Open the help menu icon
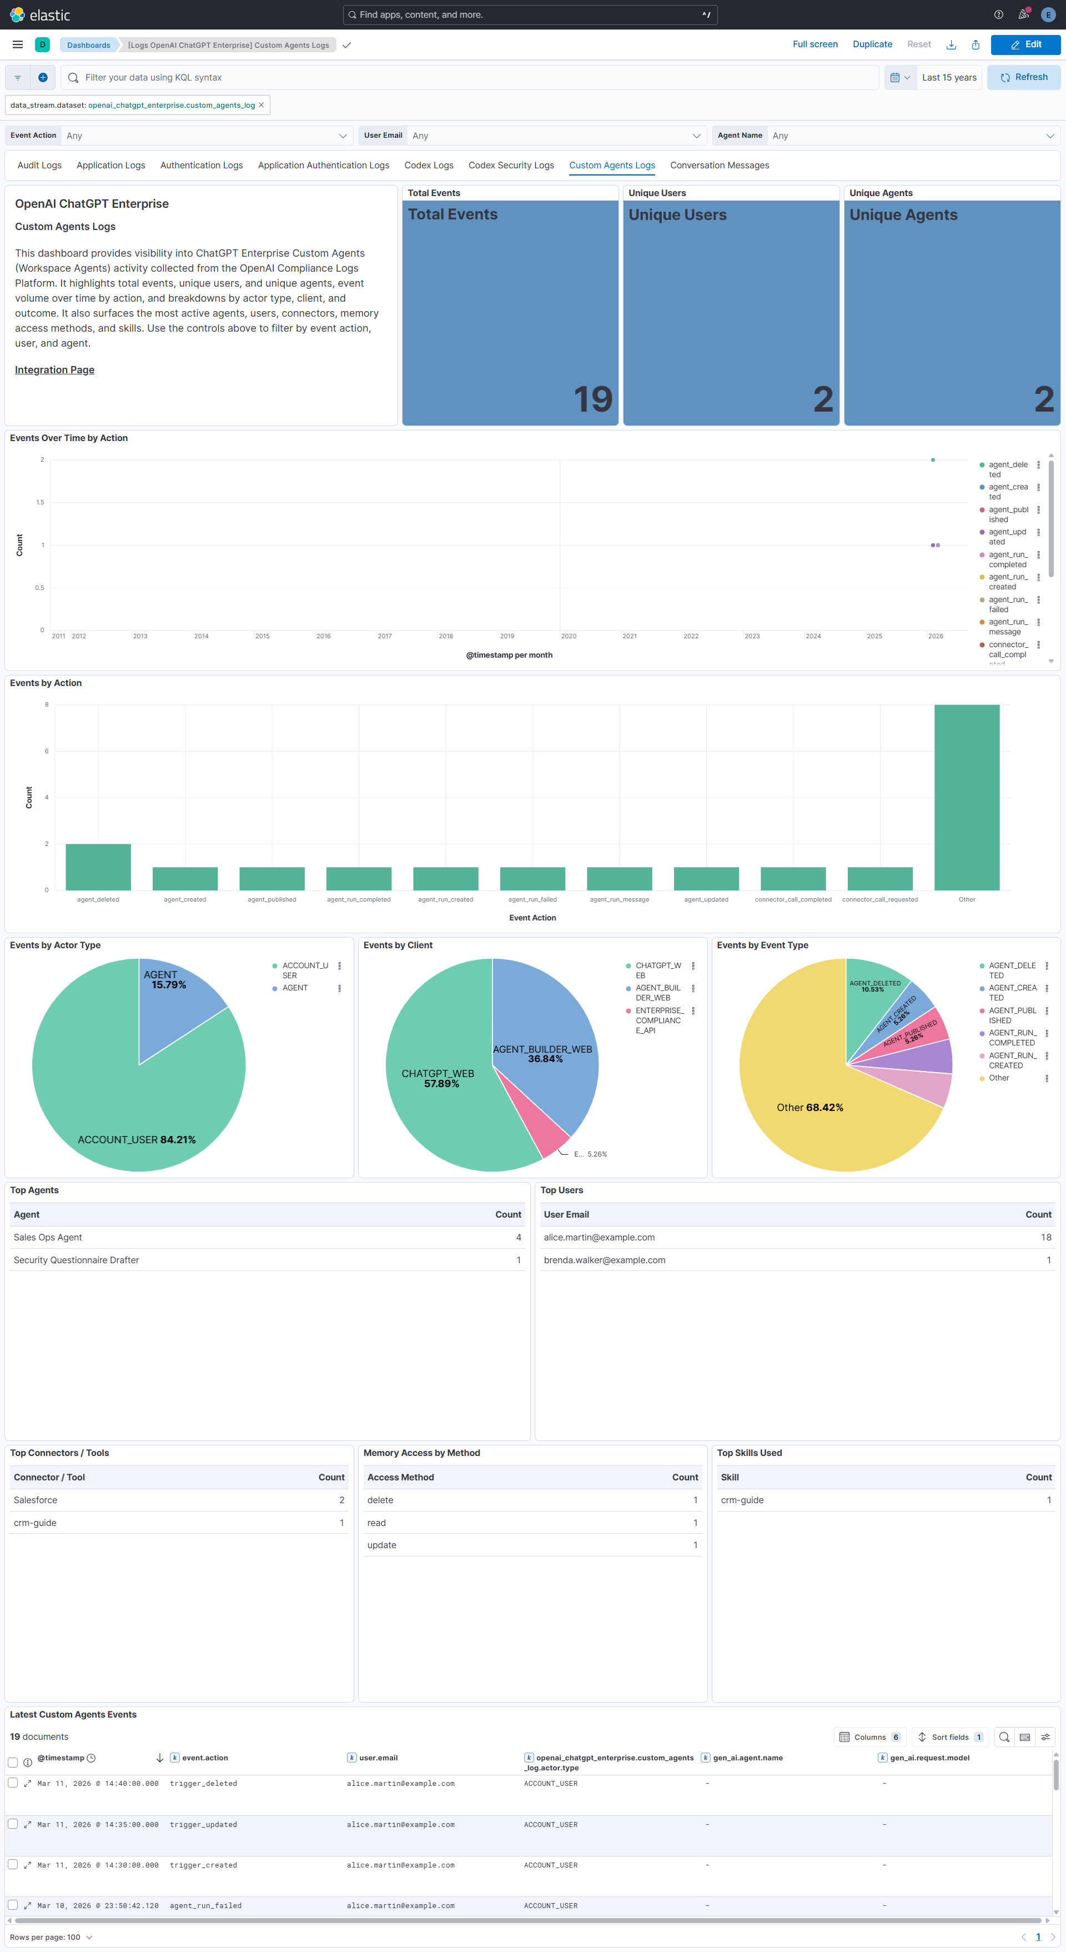The height and width of the screenshot is (1952, 1066). tap(999, 14)
